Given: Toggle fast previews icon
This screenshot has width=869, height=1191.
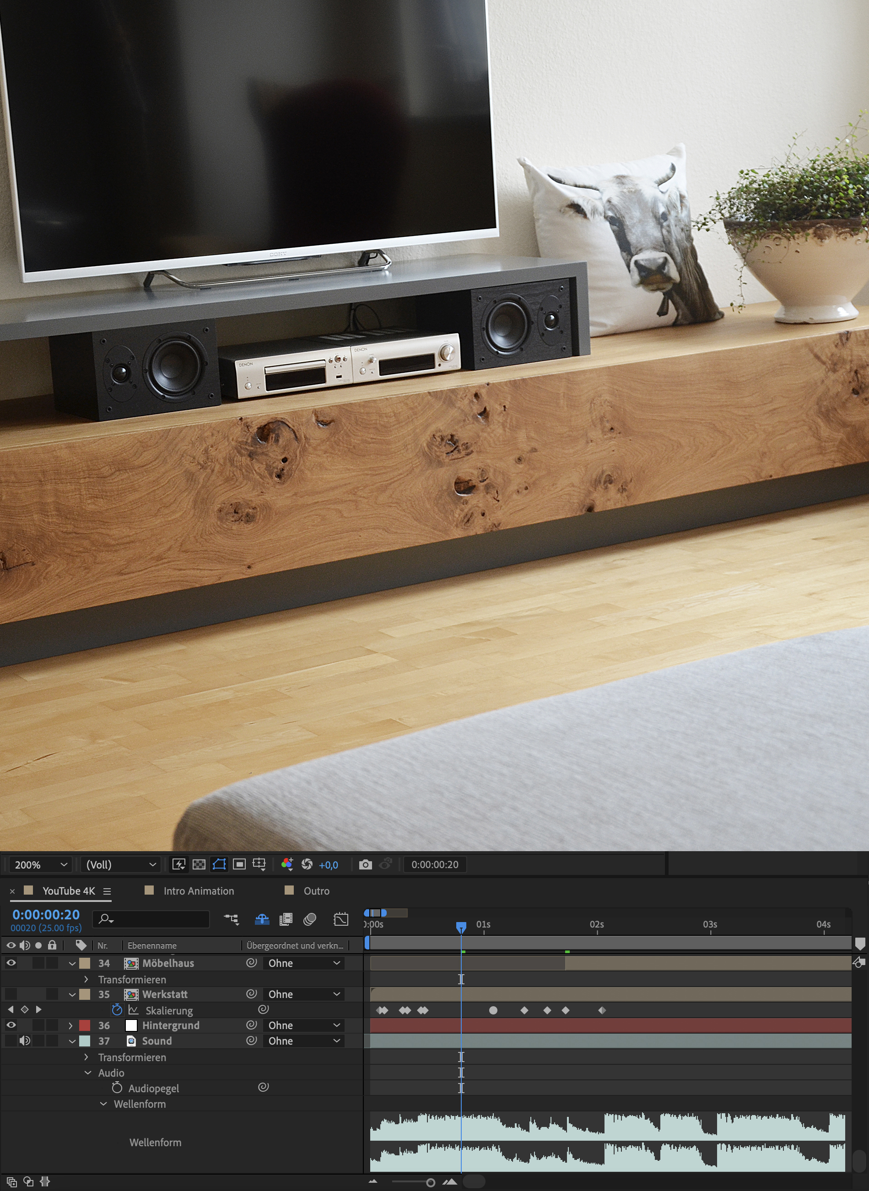Looking at the screenshot, I should point(179,864).
